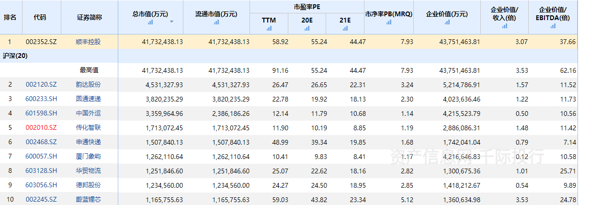
Task: Select 中国外运 EV/revenue value 0.50
Action: point(521,114)
